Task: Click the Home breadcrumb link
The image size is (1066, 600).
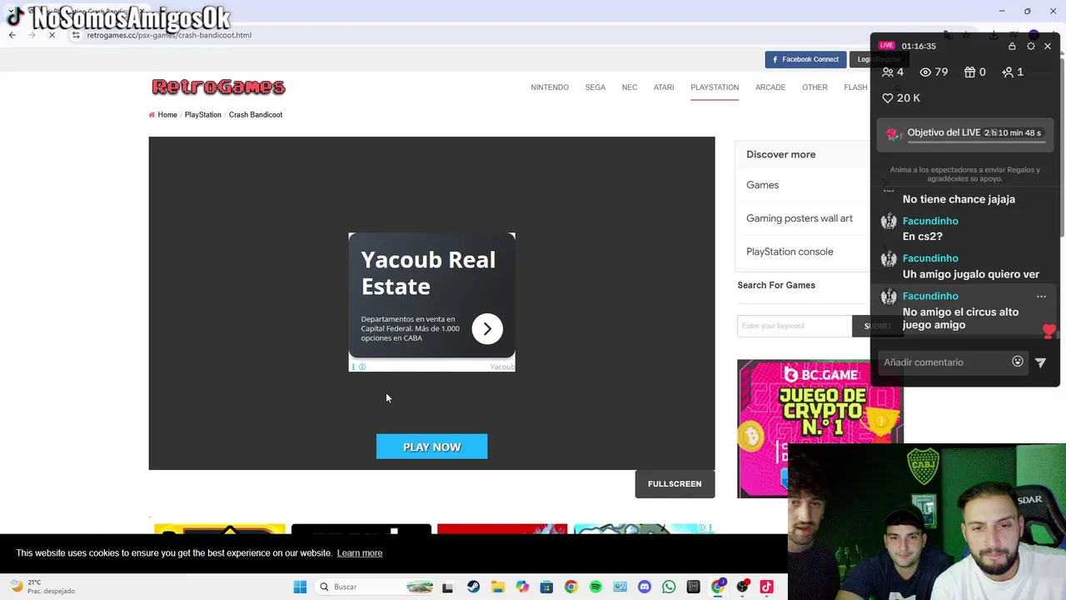Action: pyautogui.click(x=167, y=115)
